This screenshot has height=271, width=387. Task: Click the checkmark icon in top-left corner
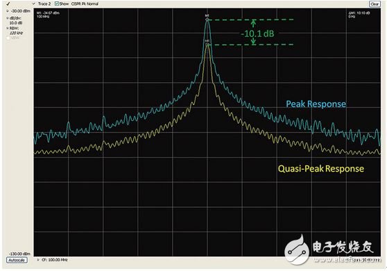(x=8, y=3)
